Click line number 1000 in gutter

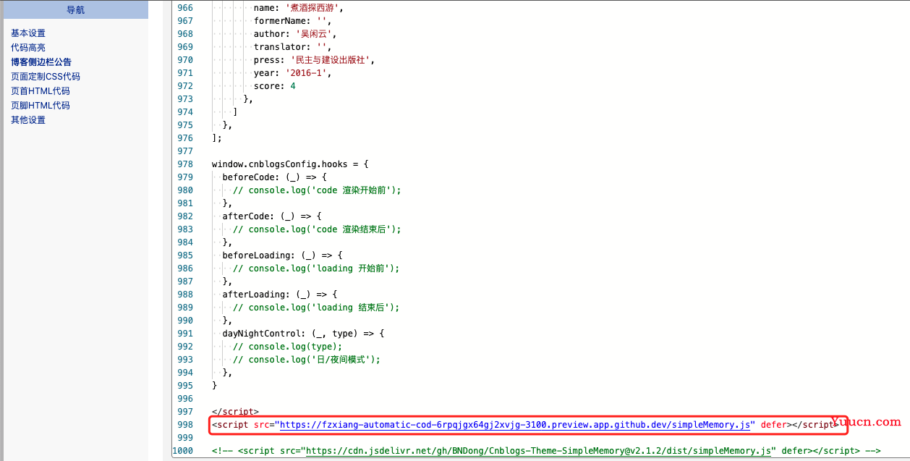(182, 451)
